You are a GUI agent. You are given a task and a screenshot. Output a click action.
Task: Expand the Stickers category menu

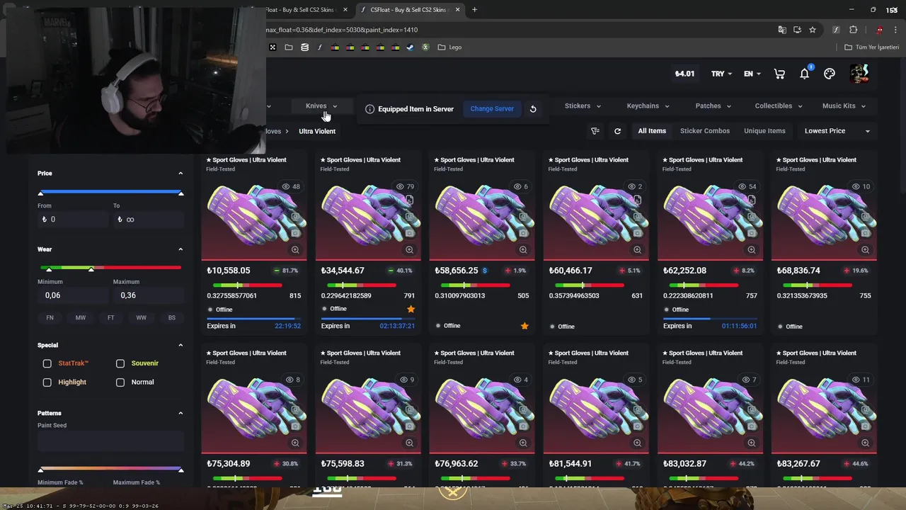pyautogui.click(x=583, y=106)
